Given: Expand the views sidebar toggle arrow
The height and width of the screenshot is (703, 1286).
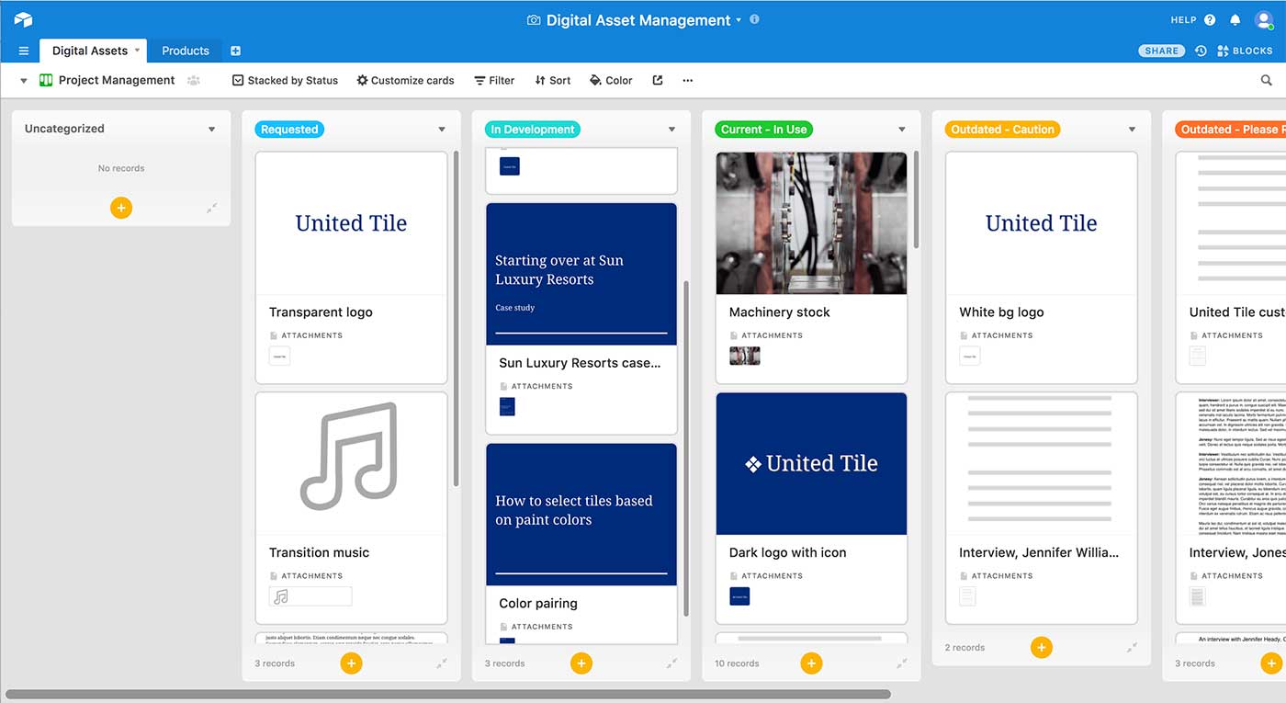Looking at the screenshot, I should pos(24,81).
